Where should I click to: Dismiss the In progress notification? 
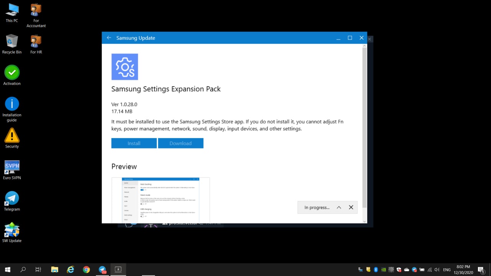pyautogui.click(x=351, y=207)
